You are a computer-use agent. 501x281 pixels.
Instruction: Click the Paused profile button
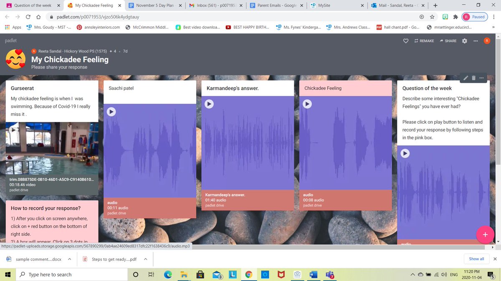pyautogui.click(x=474, y=17)
